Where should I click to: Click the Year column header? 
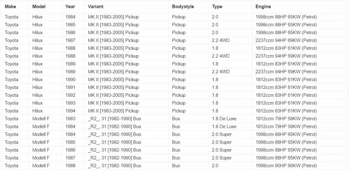click(70, 7)
